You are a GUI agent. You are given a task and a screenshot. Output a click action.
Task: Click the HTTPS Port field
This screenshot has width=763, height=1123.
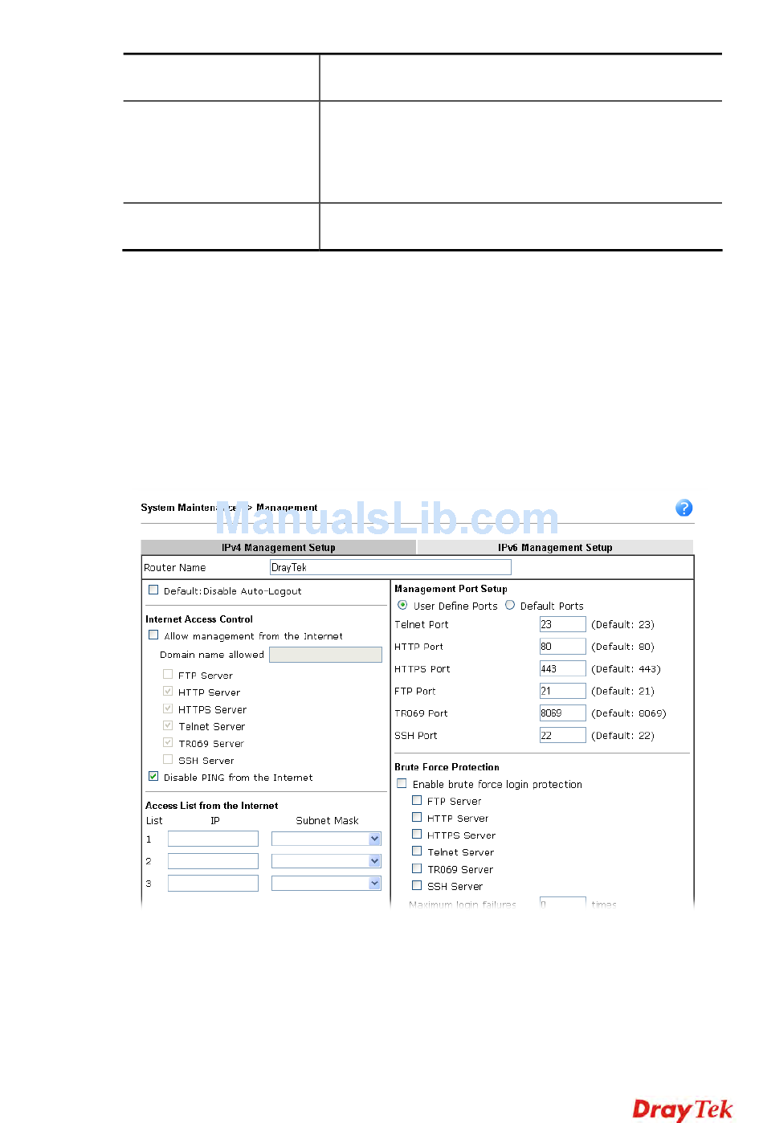pyautogui.click(x=562, y=669)
